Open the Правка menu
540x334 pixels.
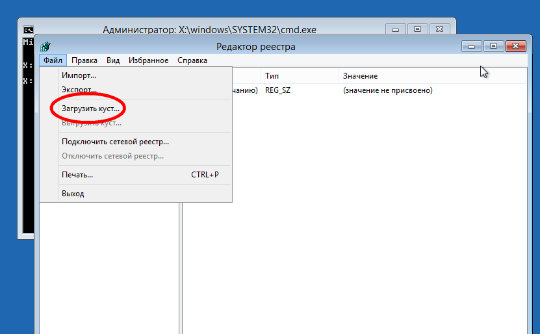click(84, 60)
